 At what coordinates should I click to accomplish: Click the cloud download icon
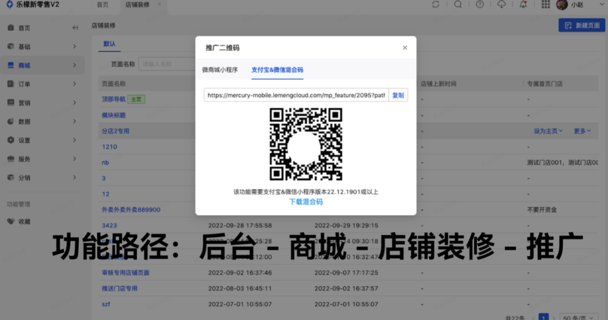click(x=502, y=5)
